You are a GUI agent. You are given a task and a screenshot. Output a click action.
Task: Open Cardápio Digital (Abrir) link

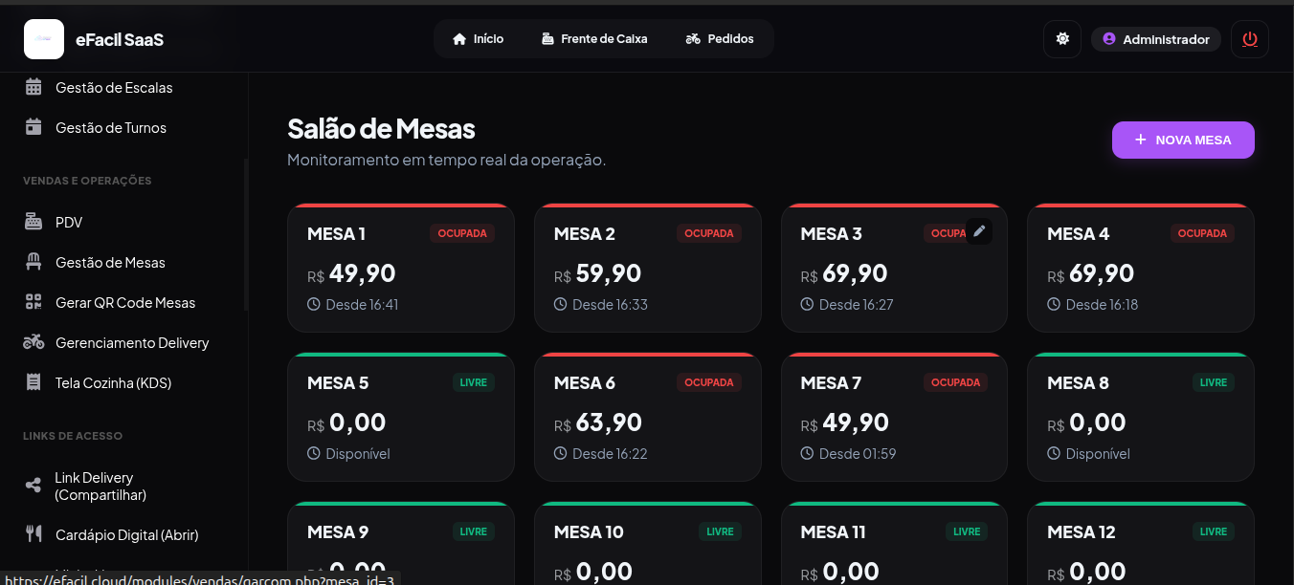pos(126,534)
